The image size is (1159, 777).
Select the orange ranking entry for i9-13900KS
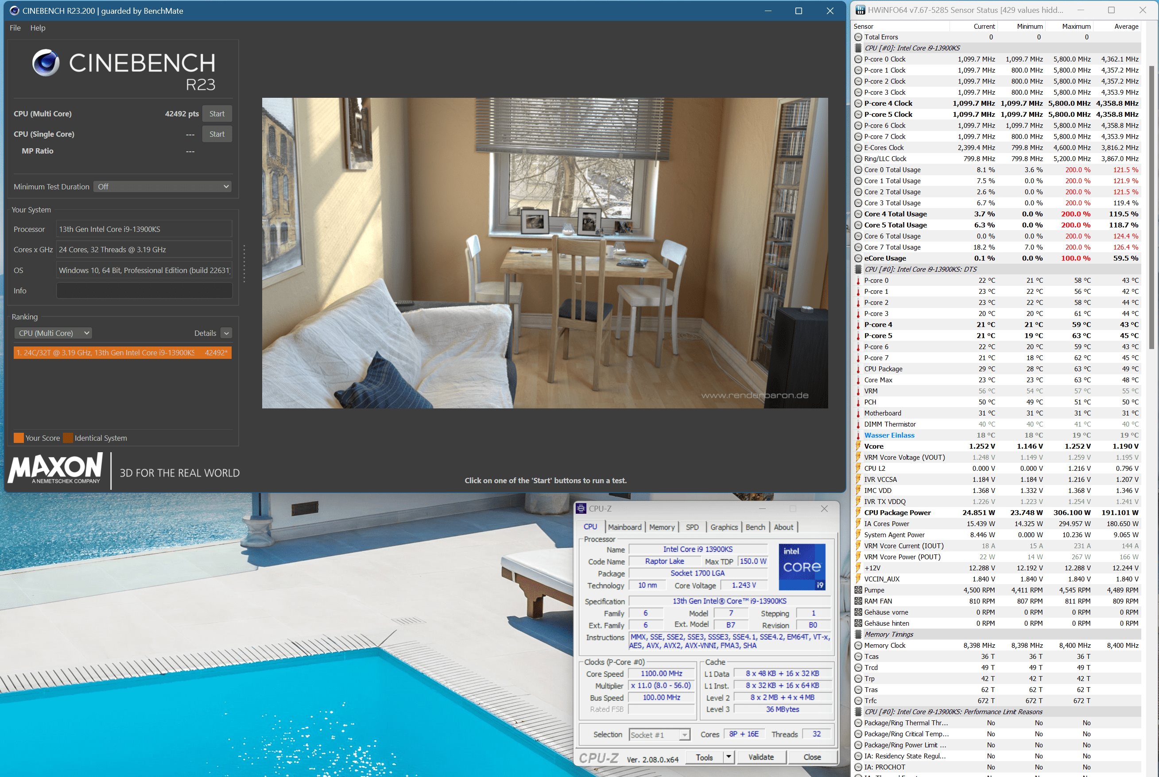pos(123,353)
